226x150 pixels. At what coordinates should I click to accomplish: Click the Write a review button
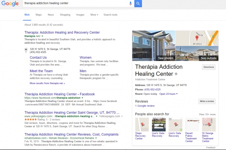click(x=207, y=101)
